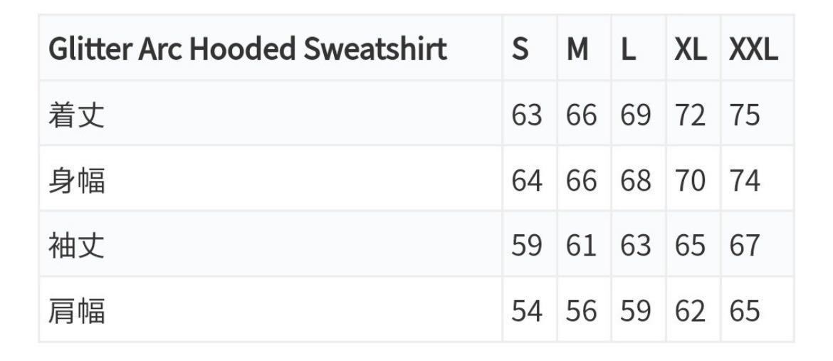Select the S size column header

coord(520,49)
